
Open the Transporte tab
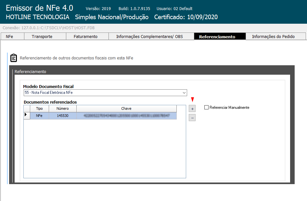point(42,37)
